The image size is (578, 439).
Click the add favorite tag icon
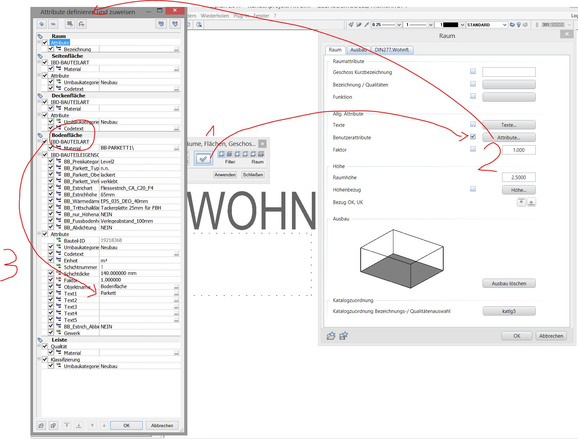[x=161, y=24]
